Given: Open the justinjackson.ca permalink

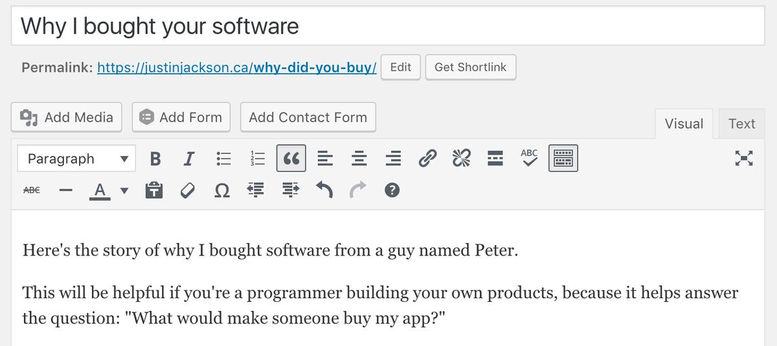Looking at the screenshot, I should click(236, 67).
